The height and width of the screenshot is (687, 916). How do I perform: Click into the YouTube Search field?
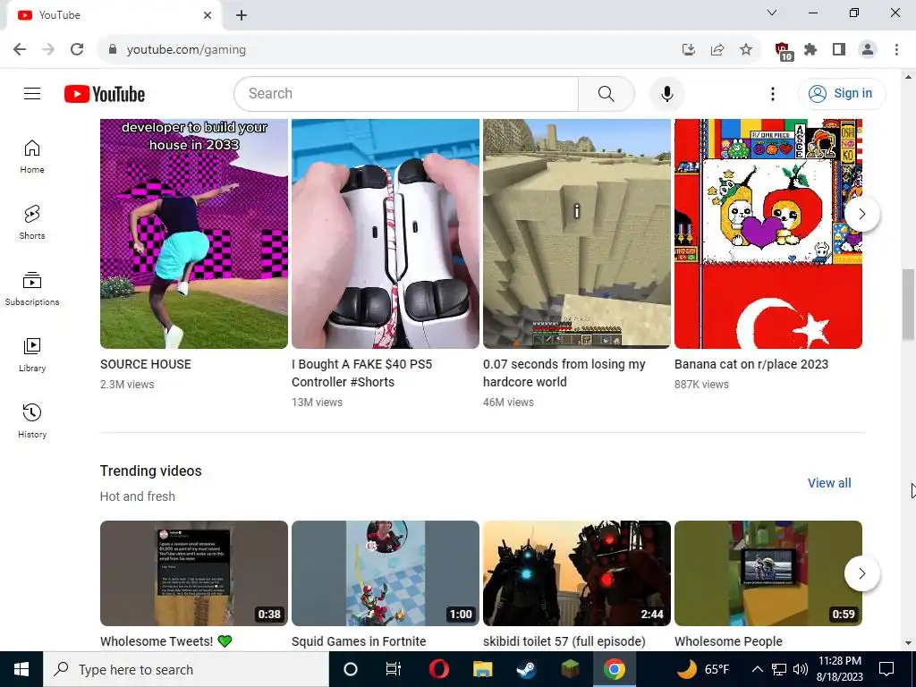[x=406, y=93]
